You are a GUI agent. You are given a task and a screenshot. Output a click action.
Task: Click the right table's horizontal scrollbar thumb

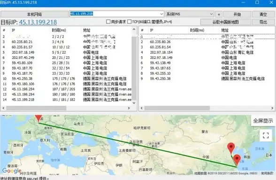177,108
